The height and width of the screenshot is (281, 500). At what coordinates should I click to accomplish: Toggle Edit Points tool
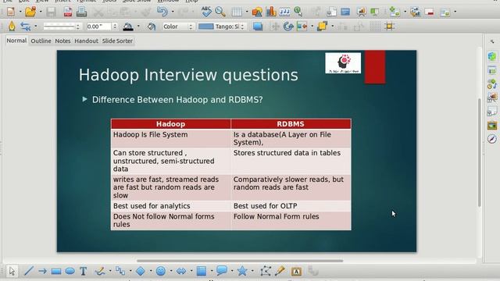click(266, 271)
